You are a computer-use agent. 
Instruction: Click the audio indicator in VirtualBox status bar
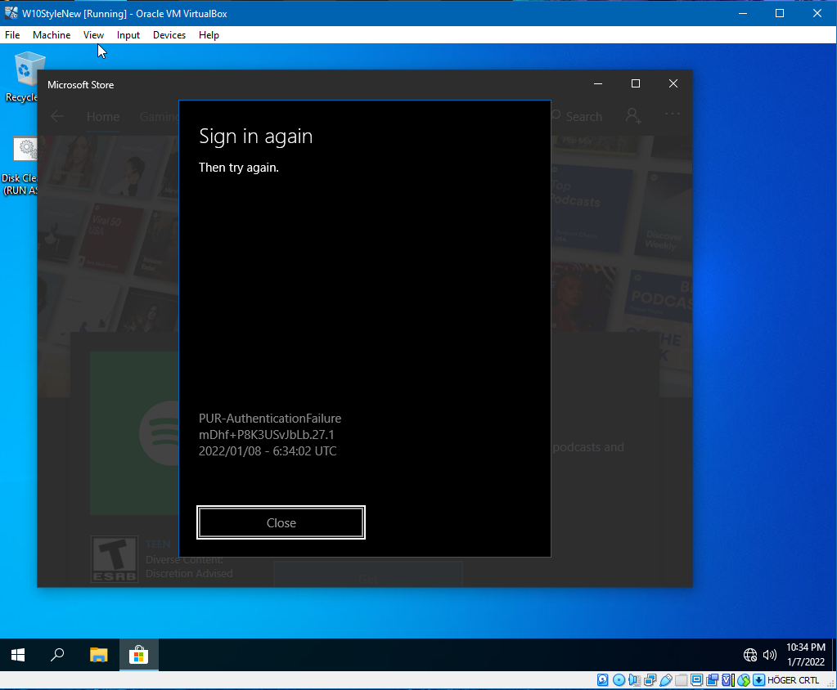click(x=634, y=680)
